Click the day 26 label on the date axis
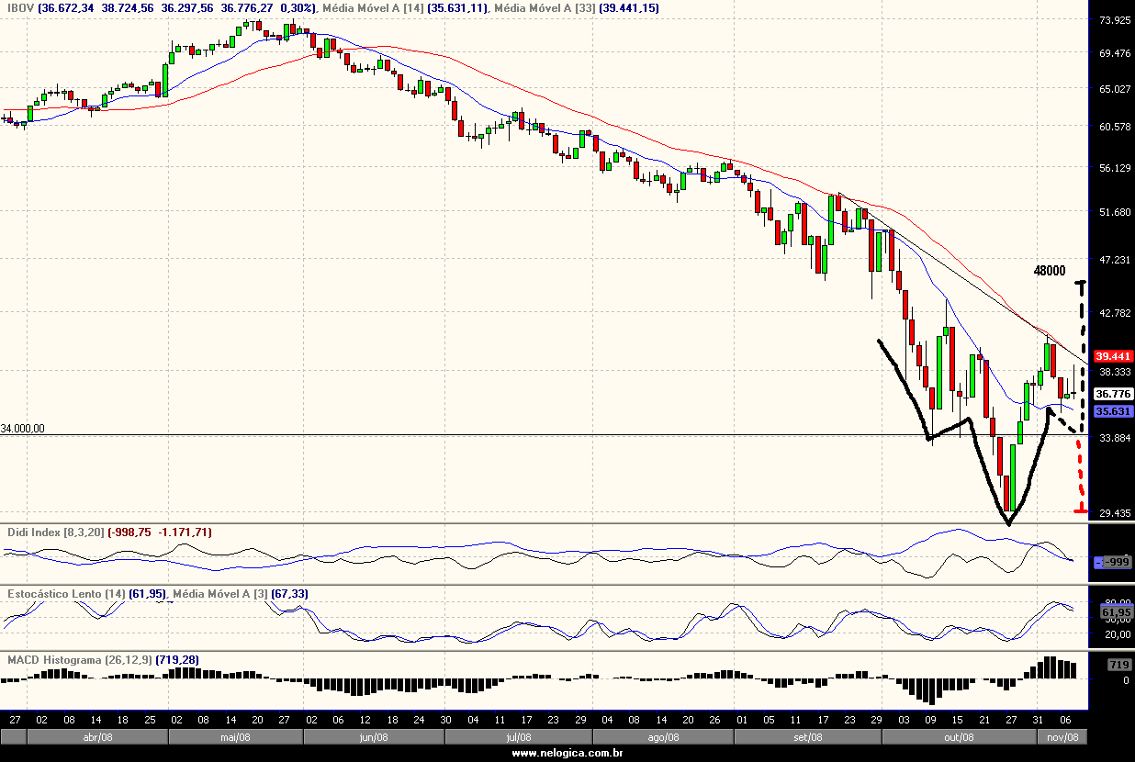 [715, 721]
